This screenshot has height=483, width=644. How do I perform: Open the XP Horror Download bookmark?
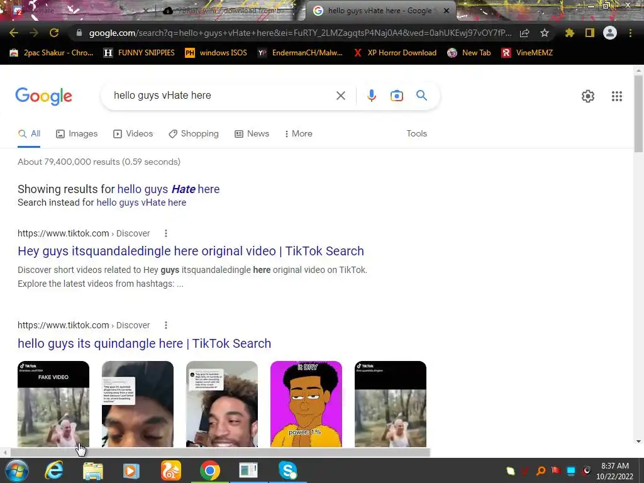point(395,53)
